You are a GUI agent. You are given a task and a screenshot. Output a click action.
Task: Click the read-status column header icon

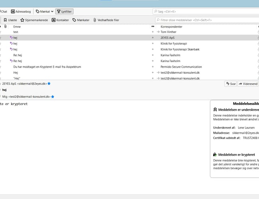point(153,26)
